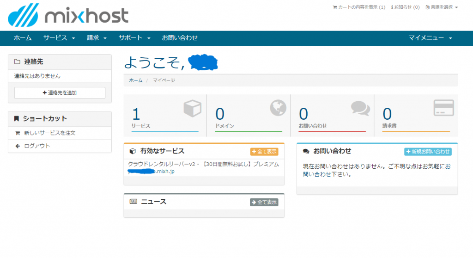Click the news panel newspaper icon
The height and width of the screenshot is (258, 473).
pyautogui.click(x=133, y=202)
